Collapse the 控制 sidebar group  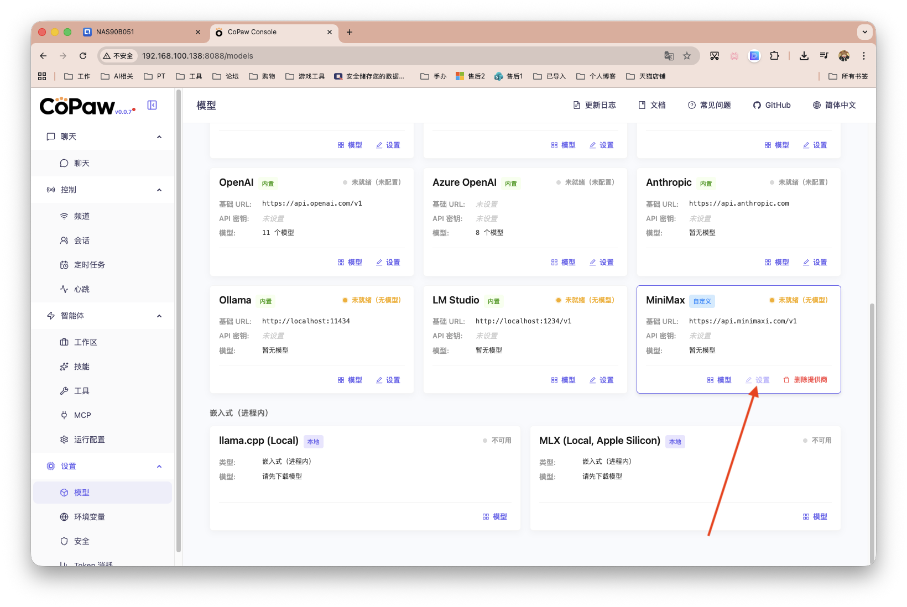(159, 190)
